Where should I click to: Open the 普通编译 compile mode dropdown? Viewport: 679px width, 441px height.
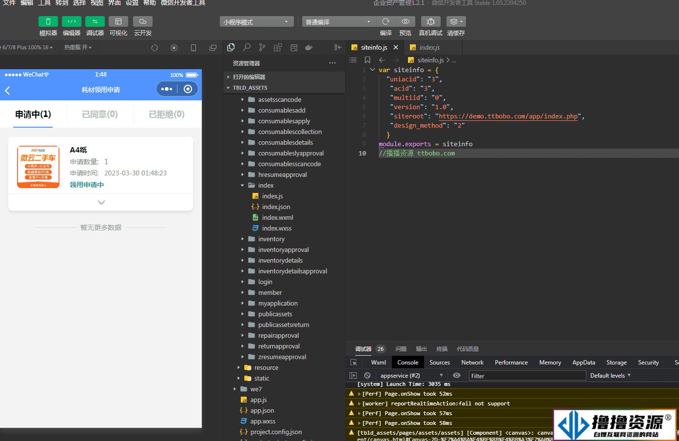point(339,22)
